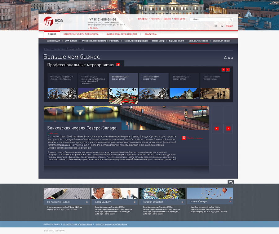Click arrows next to Наши амбиции
279x234 pixels.
[x=230, y=202]
